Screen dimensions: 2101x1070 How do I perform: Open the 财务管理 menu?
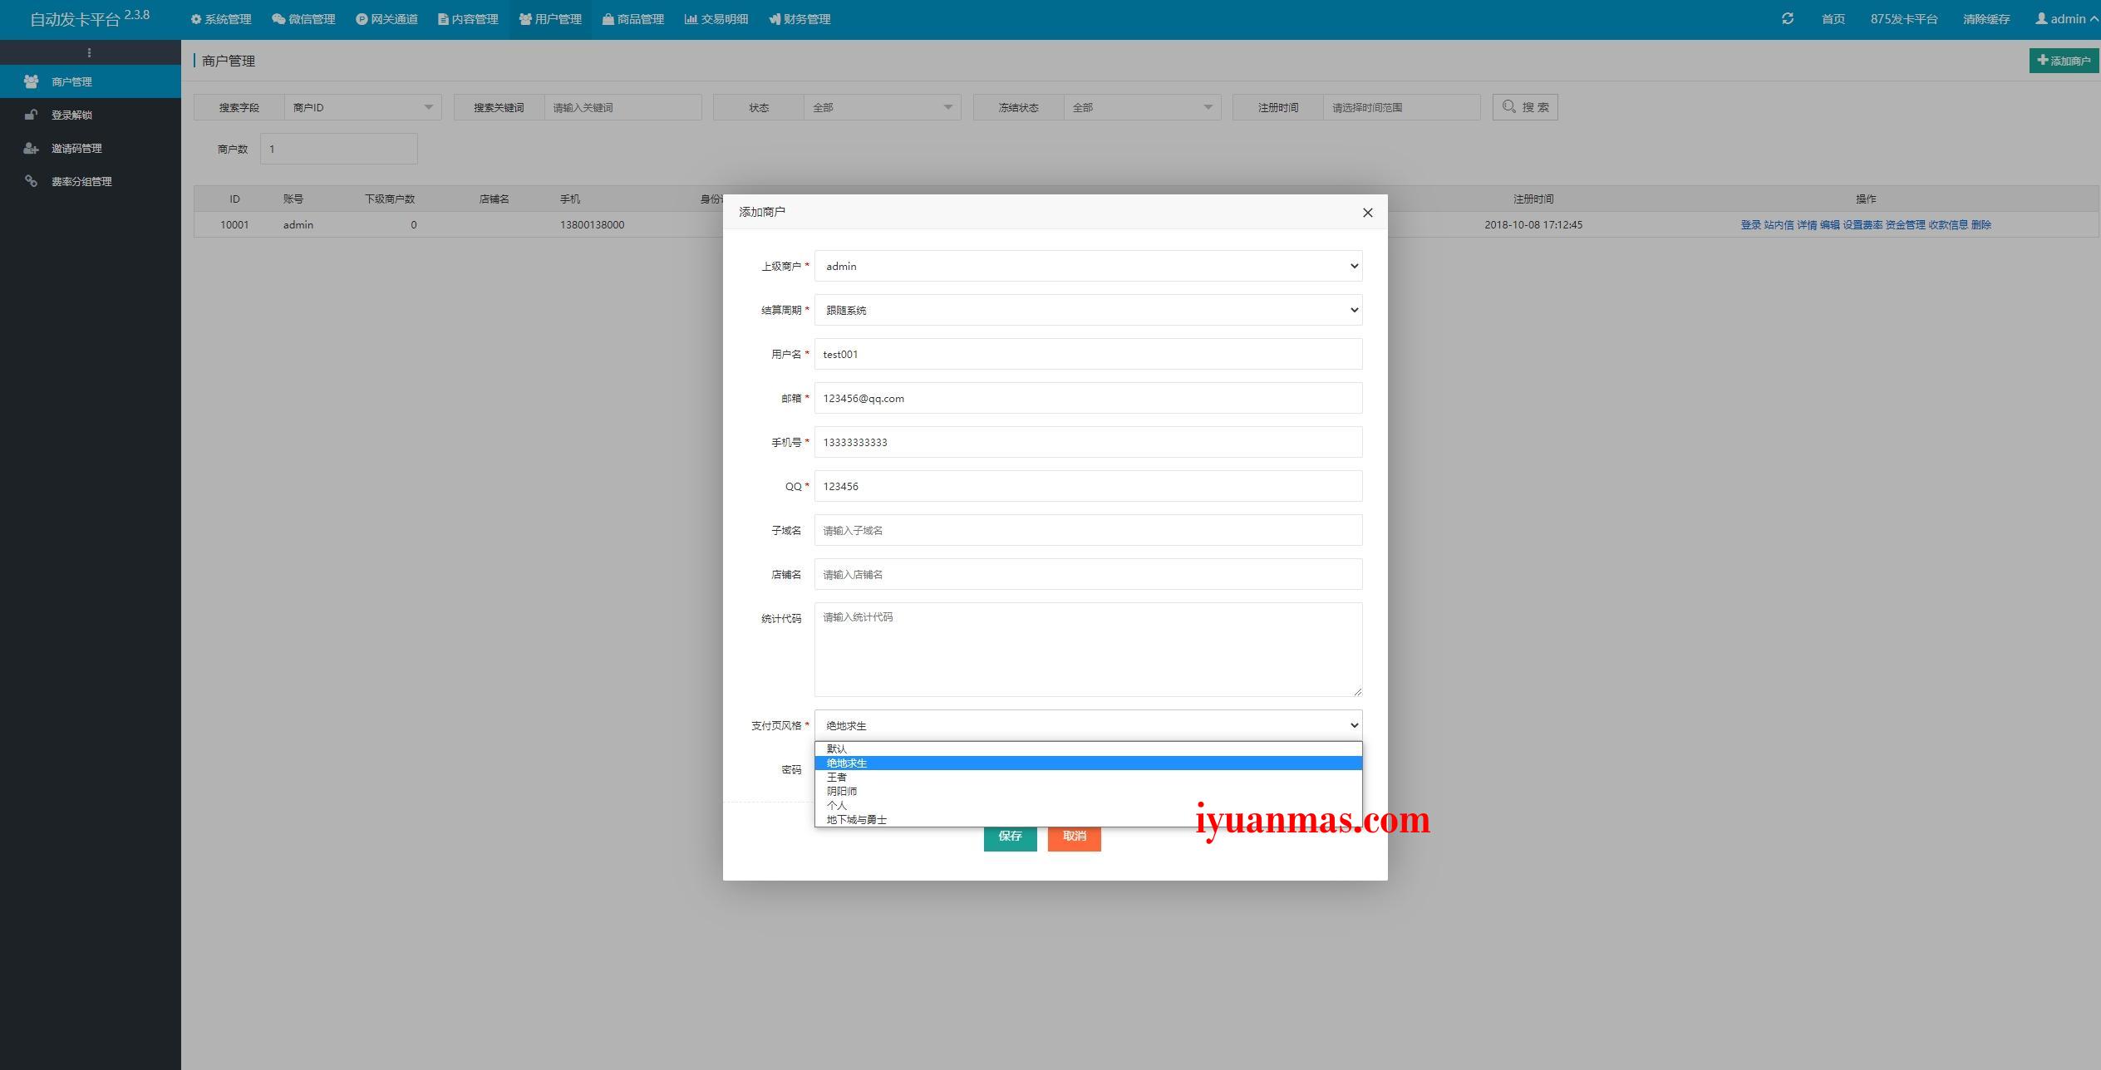pyautogui.click(x=800, y=19)
